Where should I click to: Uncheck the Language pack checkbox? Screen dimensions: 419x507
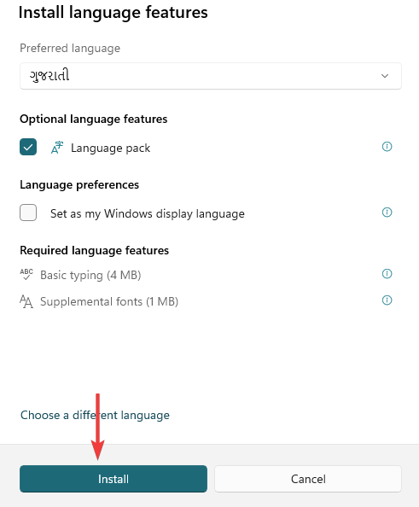click(28, 147)
